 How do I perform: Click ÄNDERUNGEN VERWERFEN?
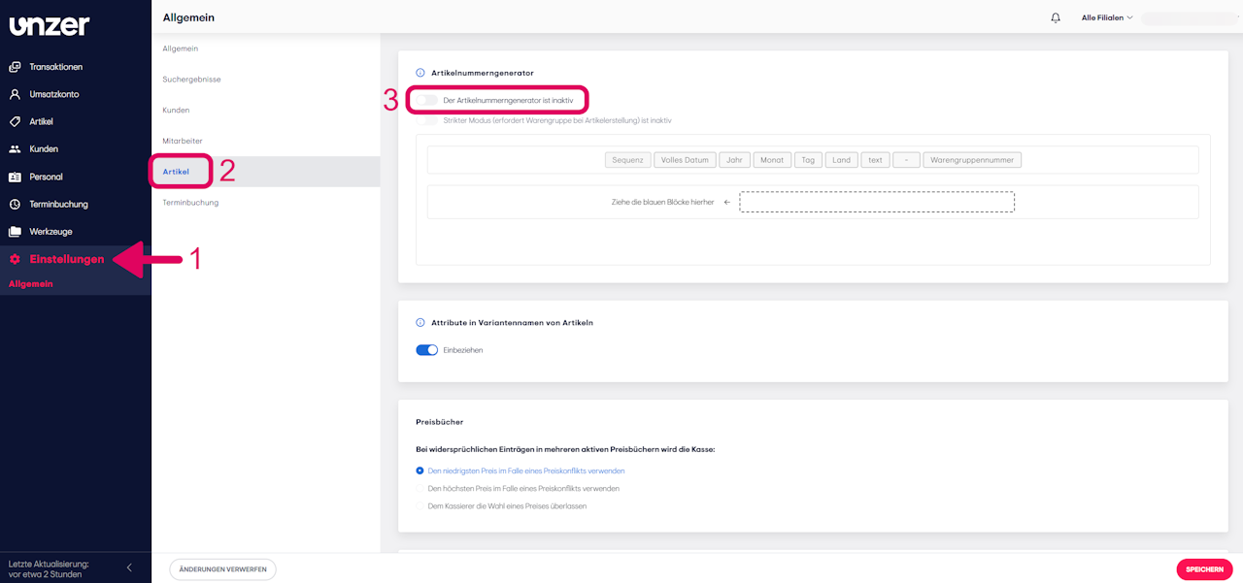point(222,568)
